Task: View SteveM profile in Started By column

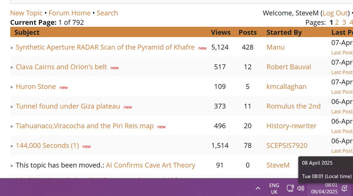Action: coord(278,165)
